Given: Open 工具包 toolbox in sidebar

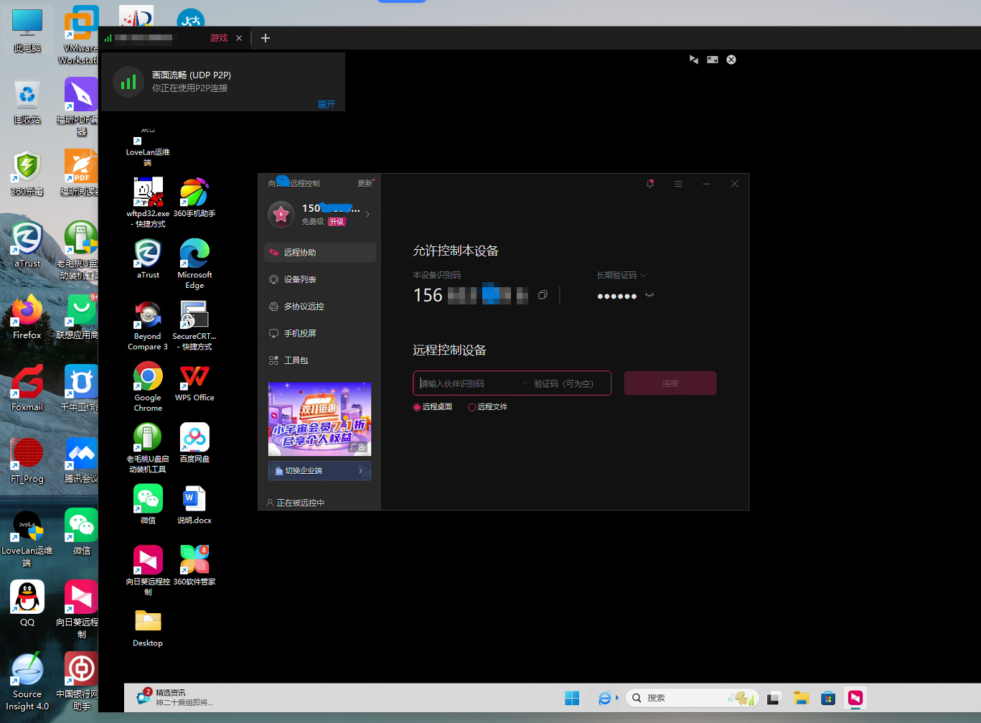Looking at the screenshot, I should point(296,360).
